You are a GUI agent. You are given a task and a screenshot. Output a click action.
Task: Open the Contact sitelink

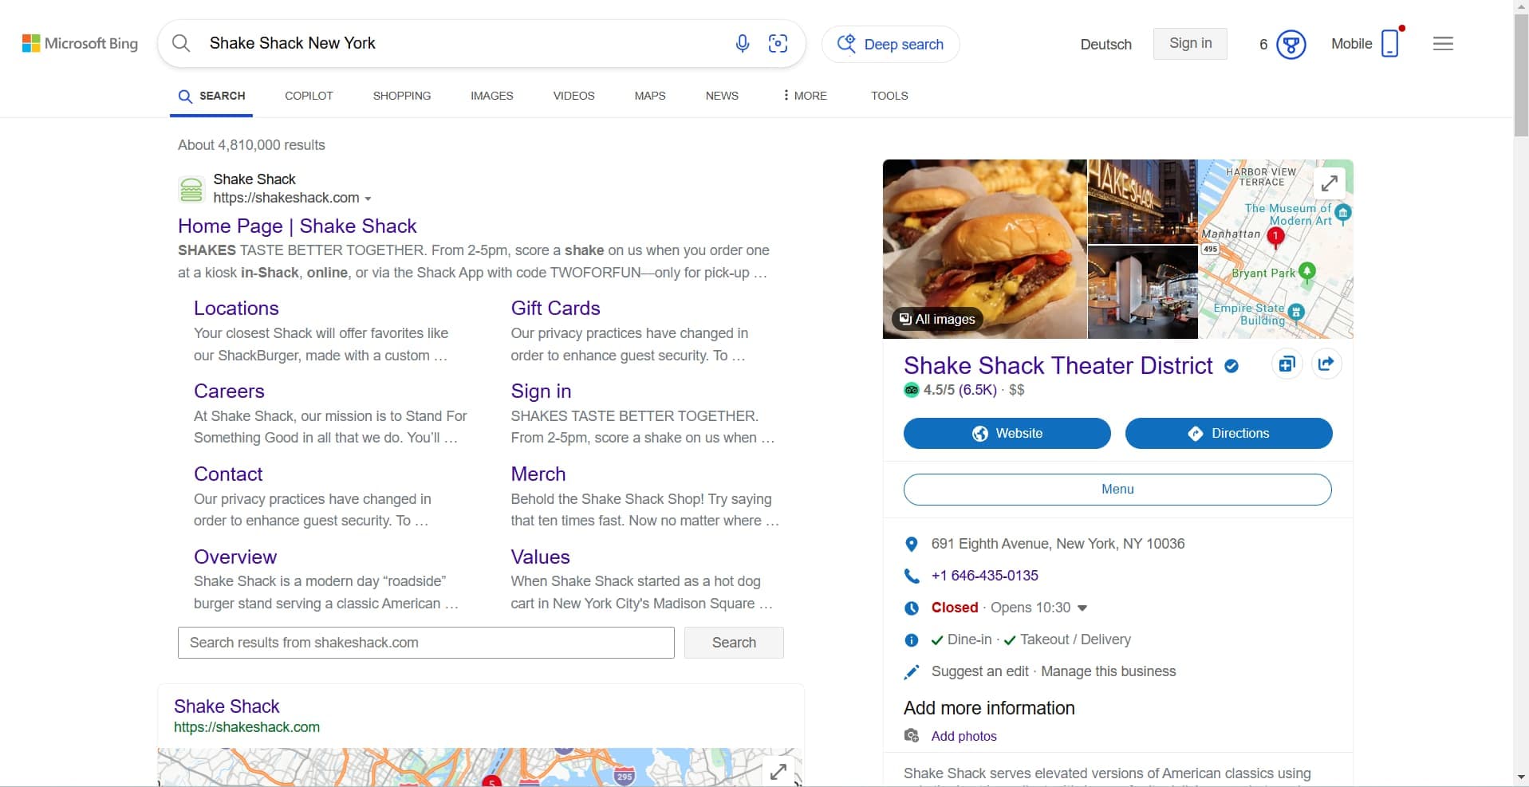[x=228, y=474]
